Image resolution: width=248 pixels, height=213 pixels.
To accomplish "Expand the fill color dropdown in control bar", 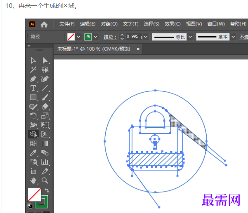I will [78, 37].
